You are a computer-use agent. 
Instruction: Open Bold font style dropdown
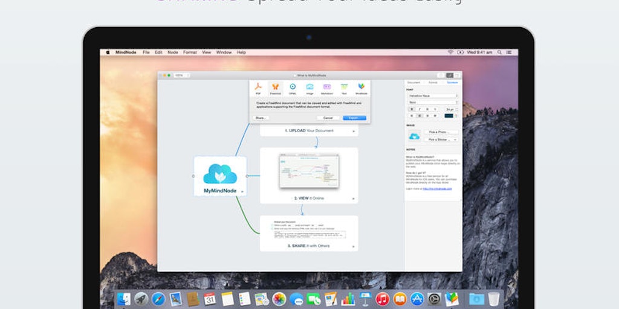(x=433, y=103)
